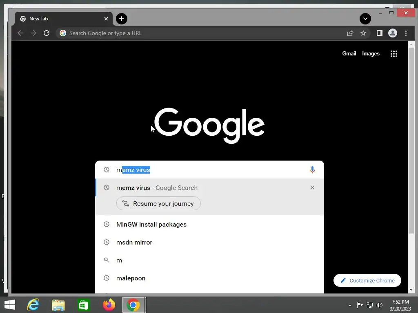Click the share page icon
This screenshot has width=418, height=313.
coord(350,33)
